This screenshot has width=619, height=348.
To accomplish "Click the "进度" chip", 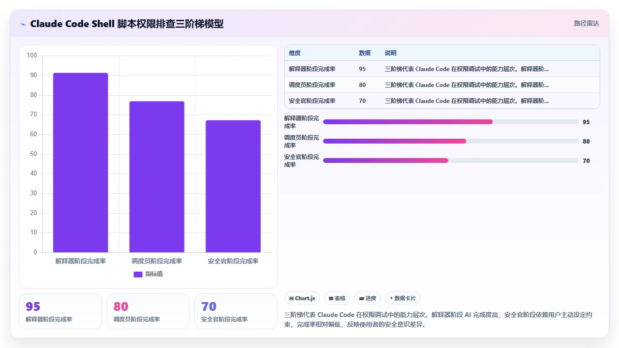I will point(368,298).
